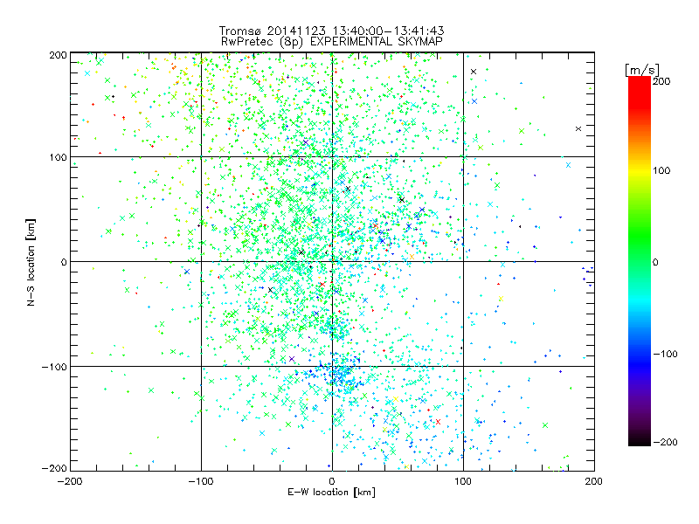Click the 'N-S location [km]' axis label
Viewport: 699px width, 524px height.
click(31, 263)
